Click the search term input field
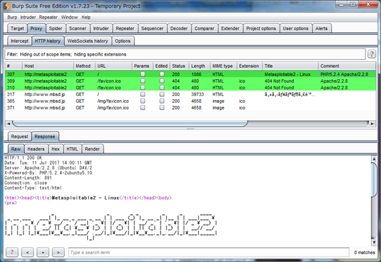381x262 pixels. pos(208,253)
